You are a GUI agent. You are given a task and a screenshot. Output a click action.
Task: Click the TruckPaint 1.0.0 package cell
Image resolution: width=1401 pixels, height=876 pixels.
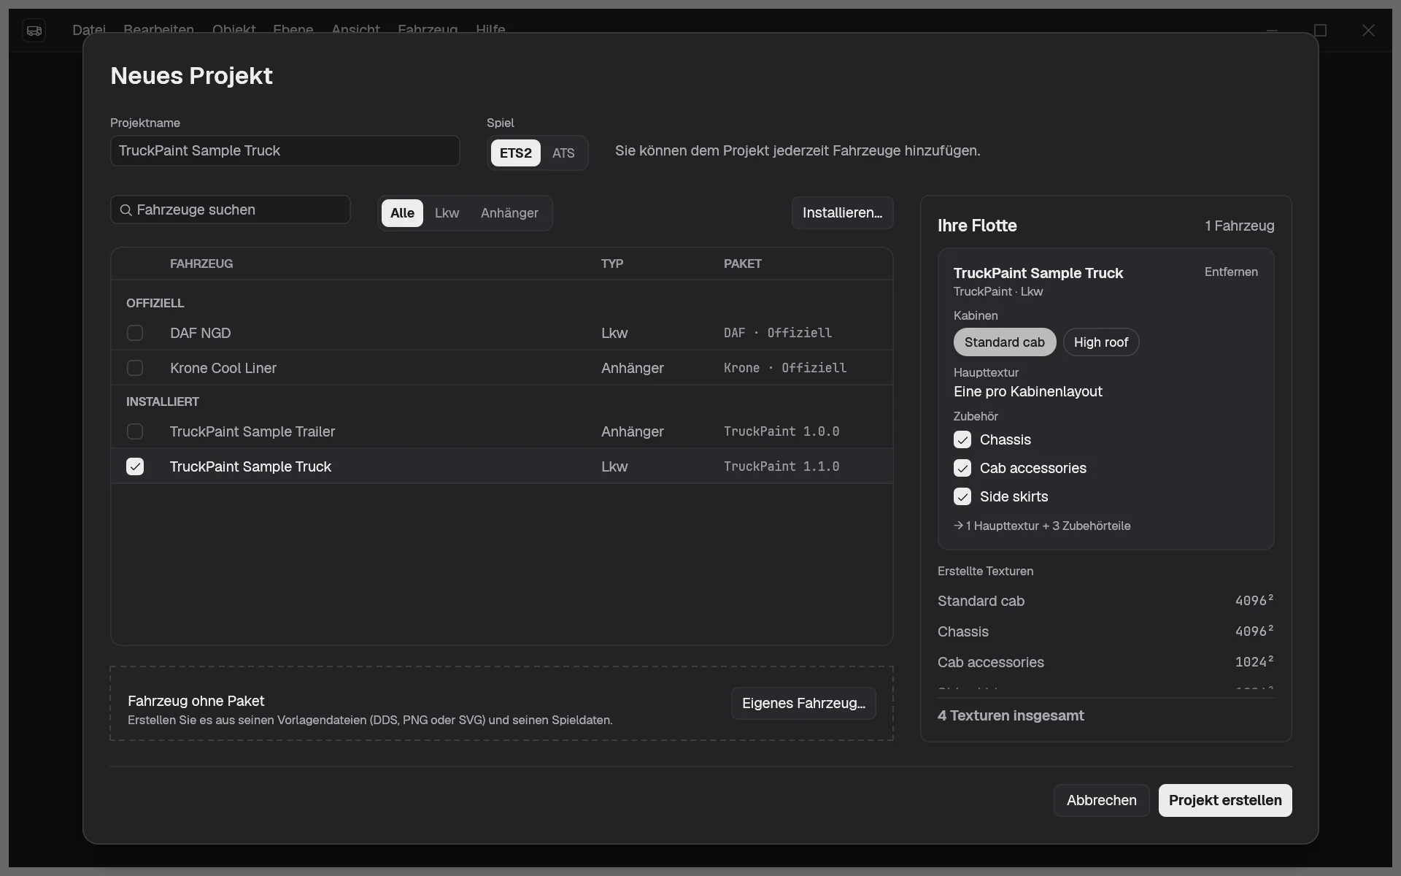click(781, 431)
